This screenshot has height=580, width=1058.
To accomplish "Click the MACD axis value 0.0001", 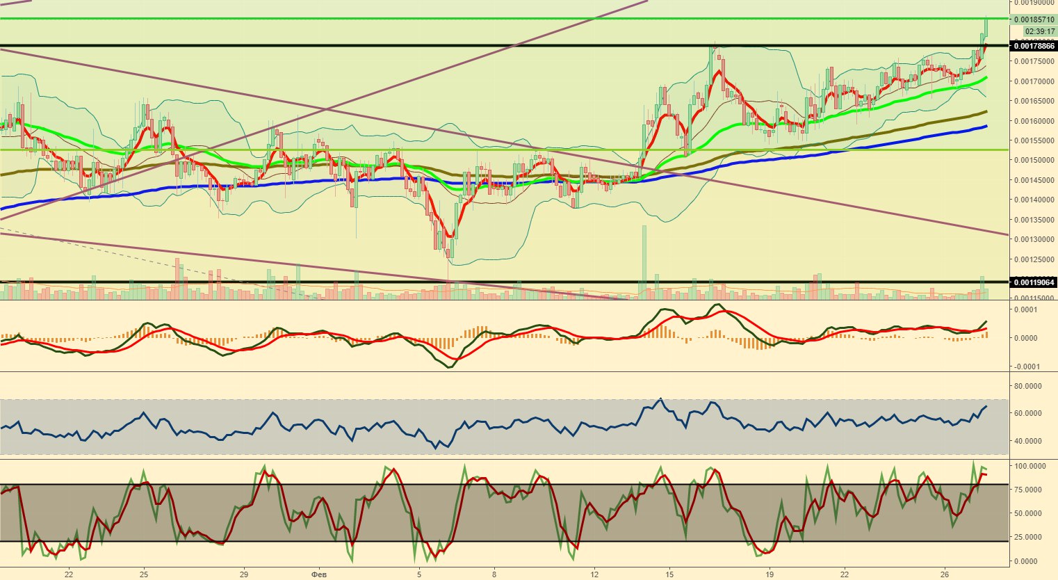I will click(x=1027, y=309).
